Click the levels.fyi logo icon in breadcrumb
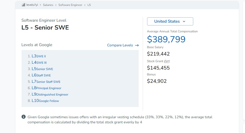 (x=23, y=5)
